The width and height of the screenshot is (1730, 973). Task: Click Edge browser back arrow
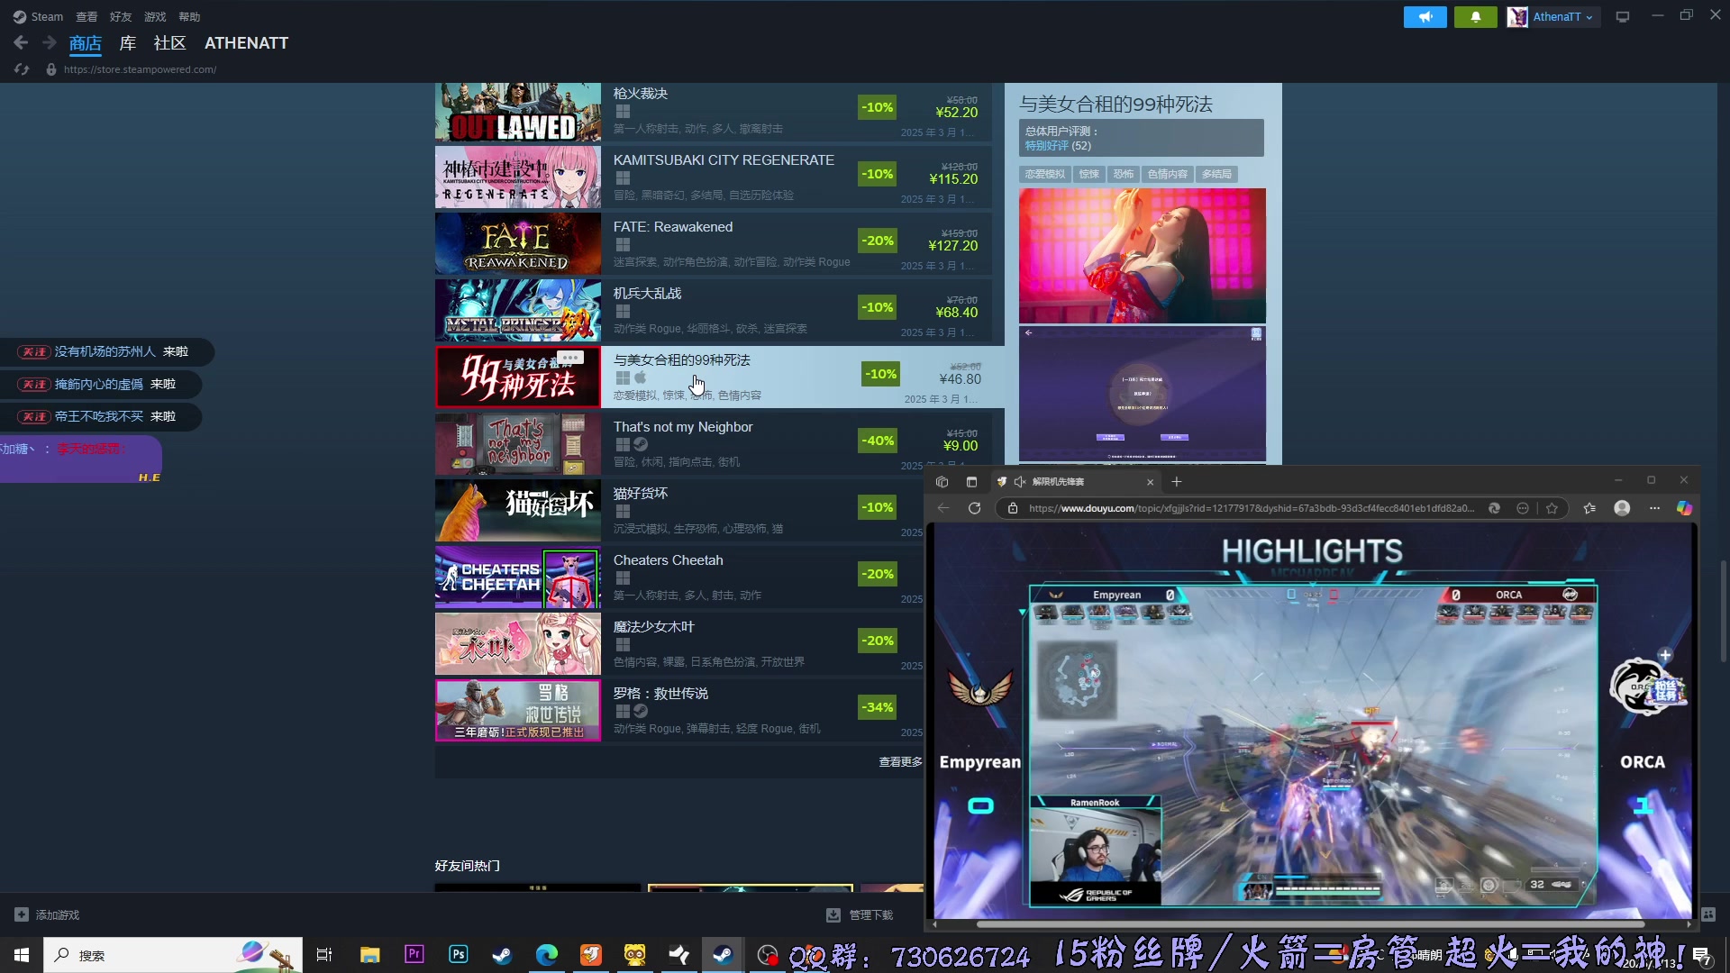tap(943, 508)
